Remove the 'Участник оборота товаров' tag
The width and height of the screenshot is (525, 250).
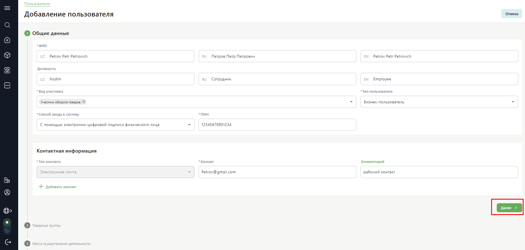(x=84, y=102)
